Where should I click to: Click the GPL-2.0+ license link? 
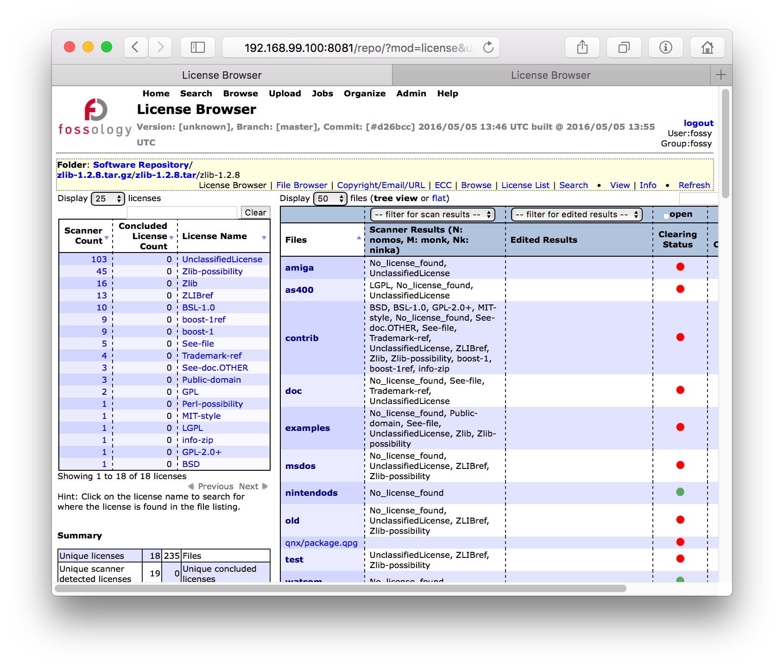click(x=202, y=452)
